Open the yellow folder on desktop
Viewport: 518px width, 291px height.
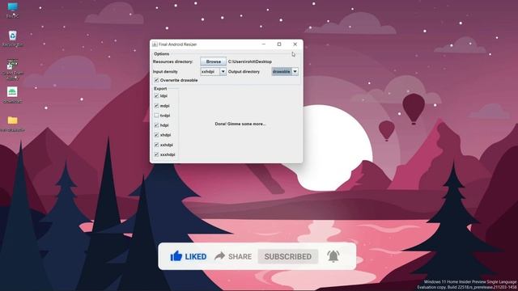coord(13,124)
